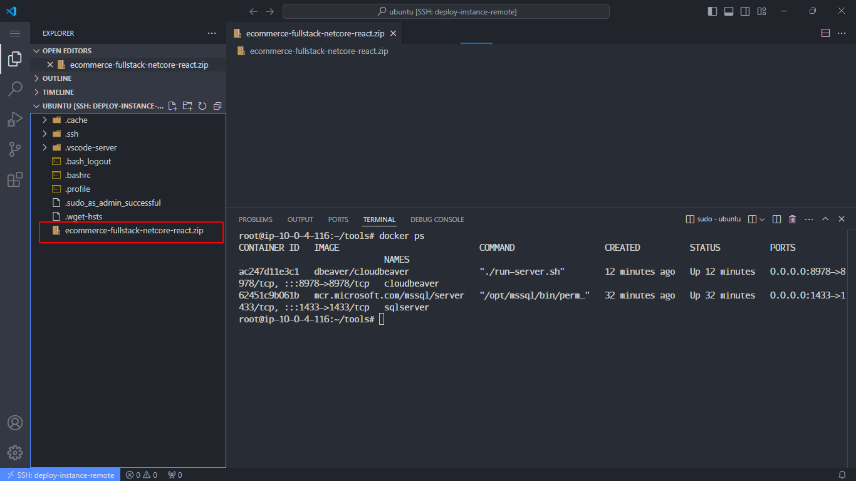Switch to the Problems tab
The width and height of the screenshot is (856, 481).
256,219
